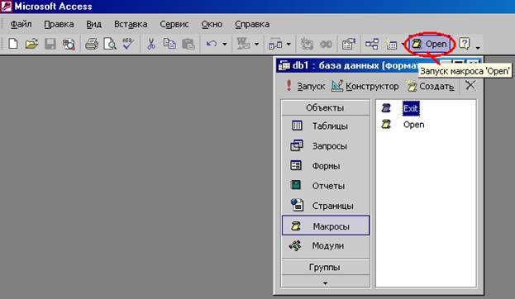The image size is (515, 299).
Task: Run the Open macro toolbar button
Action: pos(429,44)
